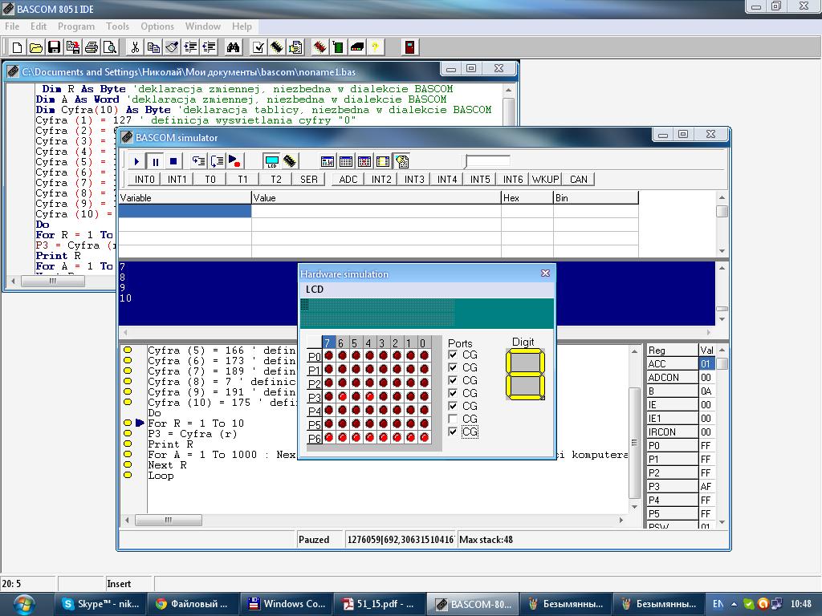Indent the code block using toolbar icon
The image size is (822, 616).
[191, 47]
